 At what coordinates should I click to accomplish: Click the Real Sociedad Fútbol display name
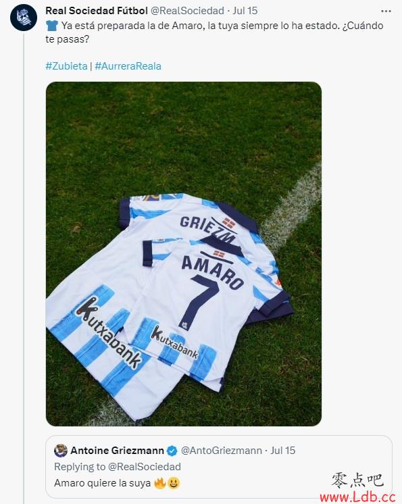click(x=97, y=11)
